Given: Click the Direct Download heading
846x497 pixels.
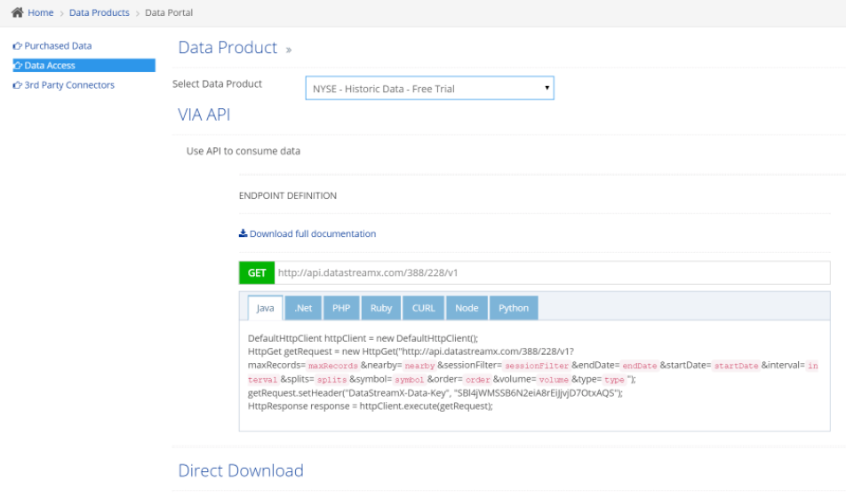Looking at the screenshot, I should tap(241, 470).
